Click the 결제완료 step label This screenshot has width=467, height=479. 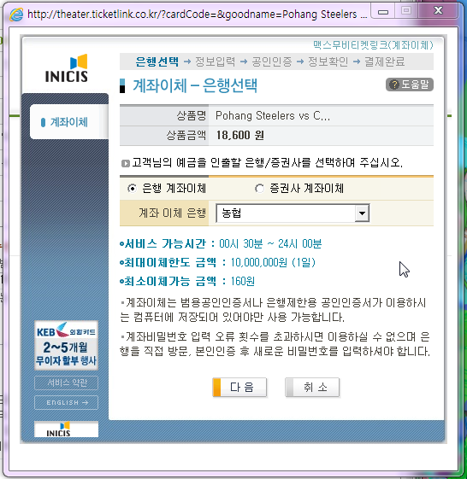pos(384,61)
